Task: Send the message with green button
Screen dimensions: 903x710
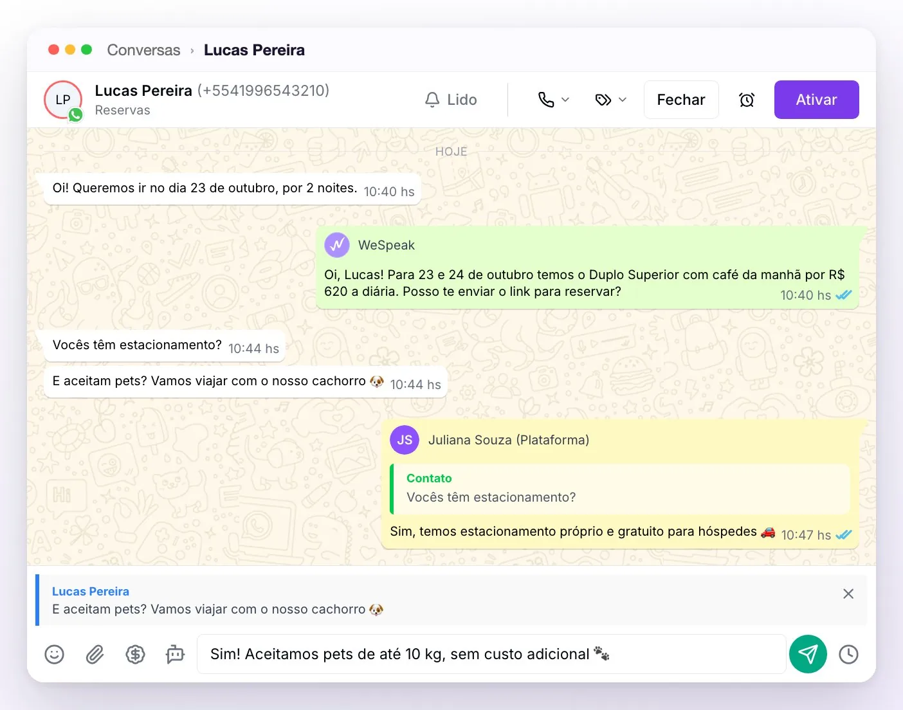Action: 808,654
